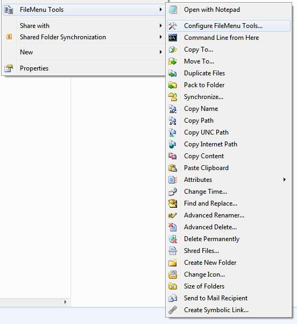Click the Copy UNC Path icon
297x324 pixels.
tap(173, 132)
